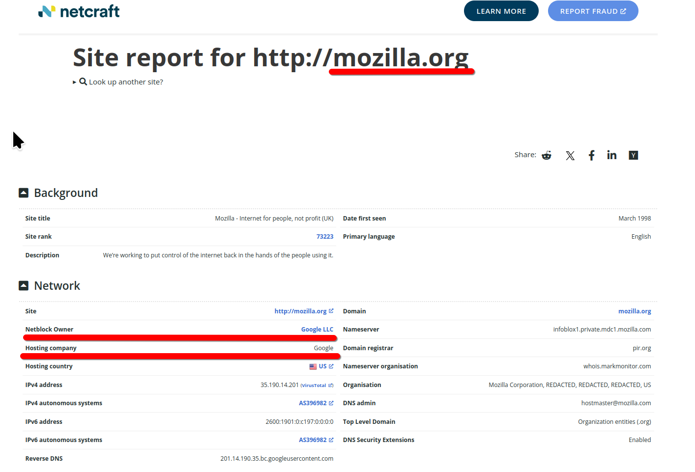Click the 'Site report for' page heading
Image resolution: width=695 pixels, height=472 pixels.
point(271,58)
